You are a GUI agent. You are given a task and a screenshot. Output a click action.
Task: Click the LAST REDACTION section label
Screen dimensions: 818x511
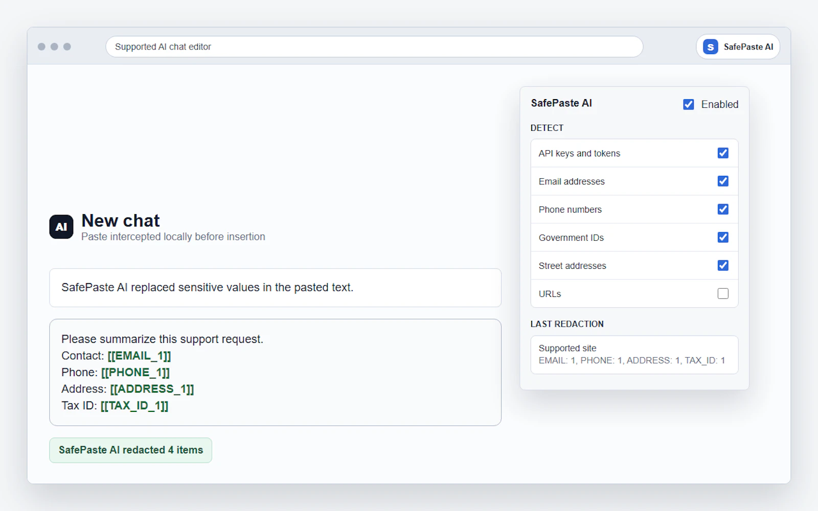pos(567,324)
